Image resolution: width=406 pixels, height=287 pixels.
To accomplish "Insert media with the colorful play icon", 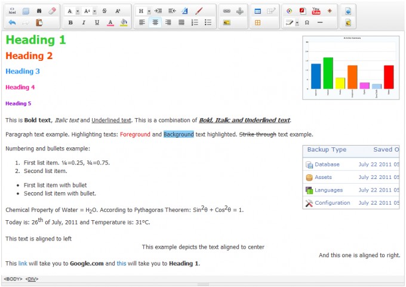I will (289, 11).
